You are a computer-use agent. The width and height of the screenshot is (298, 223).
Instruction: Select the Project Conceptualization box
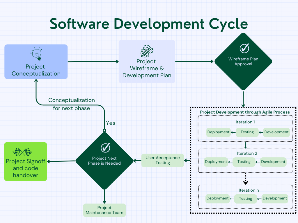[x=36, y=62]
